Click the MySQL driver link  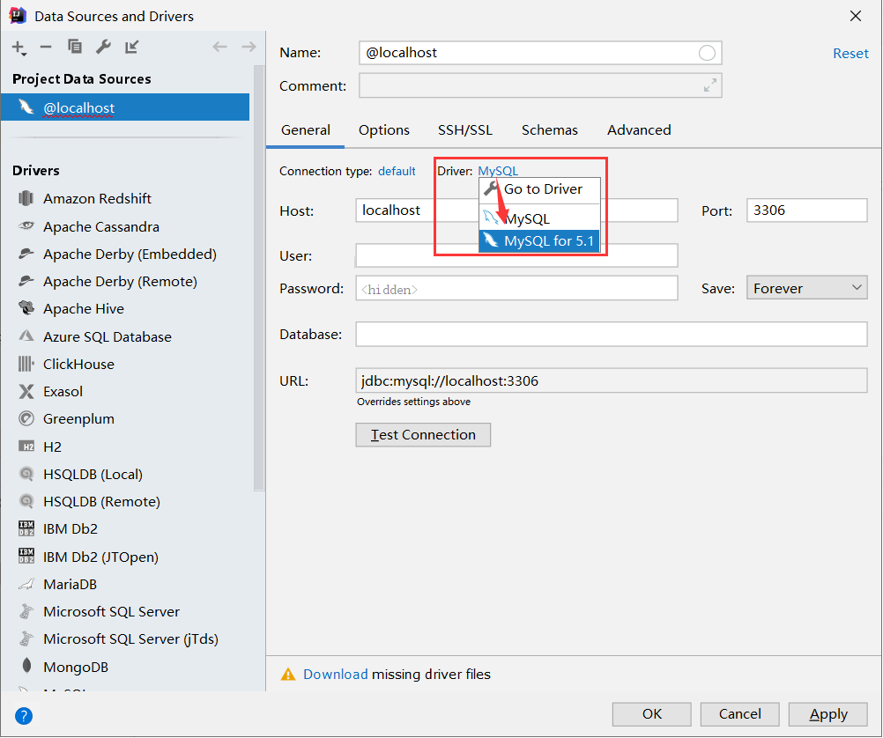pos(498,171)
